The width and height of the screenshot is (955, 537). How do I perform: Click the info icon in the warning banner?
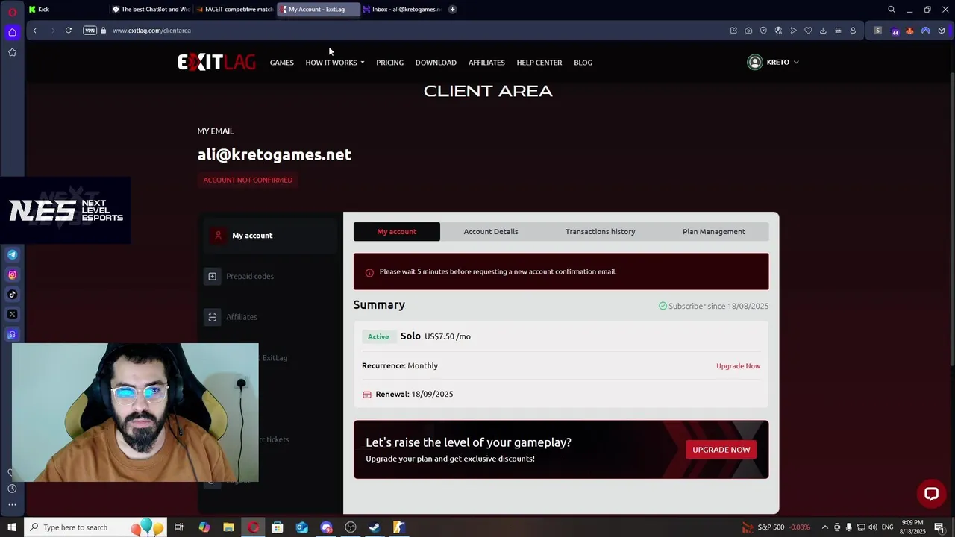click(x=369, y=272)
